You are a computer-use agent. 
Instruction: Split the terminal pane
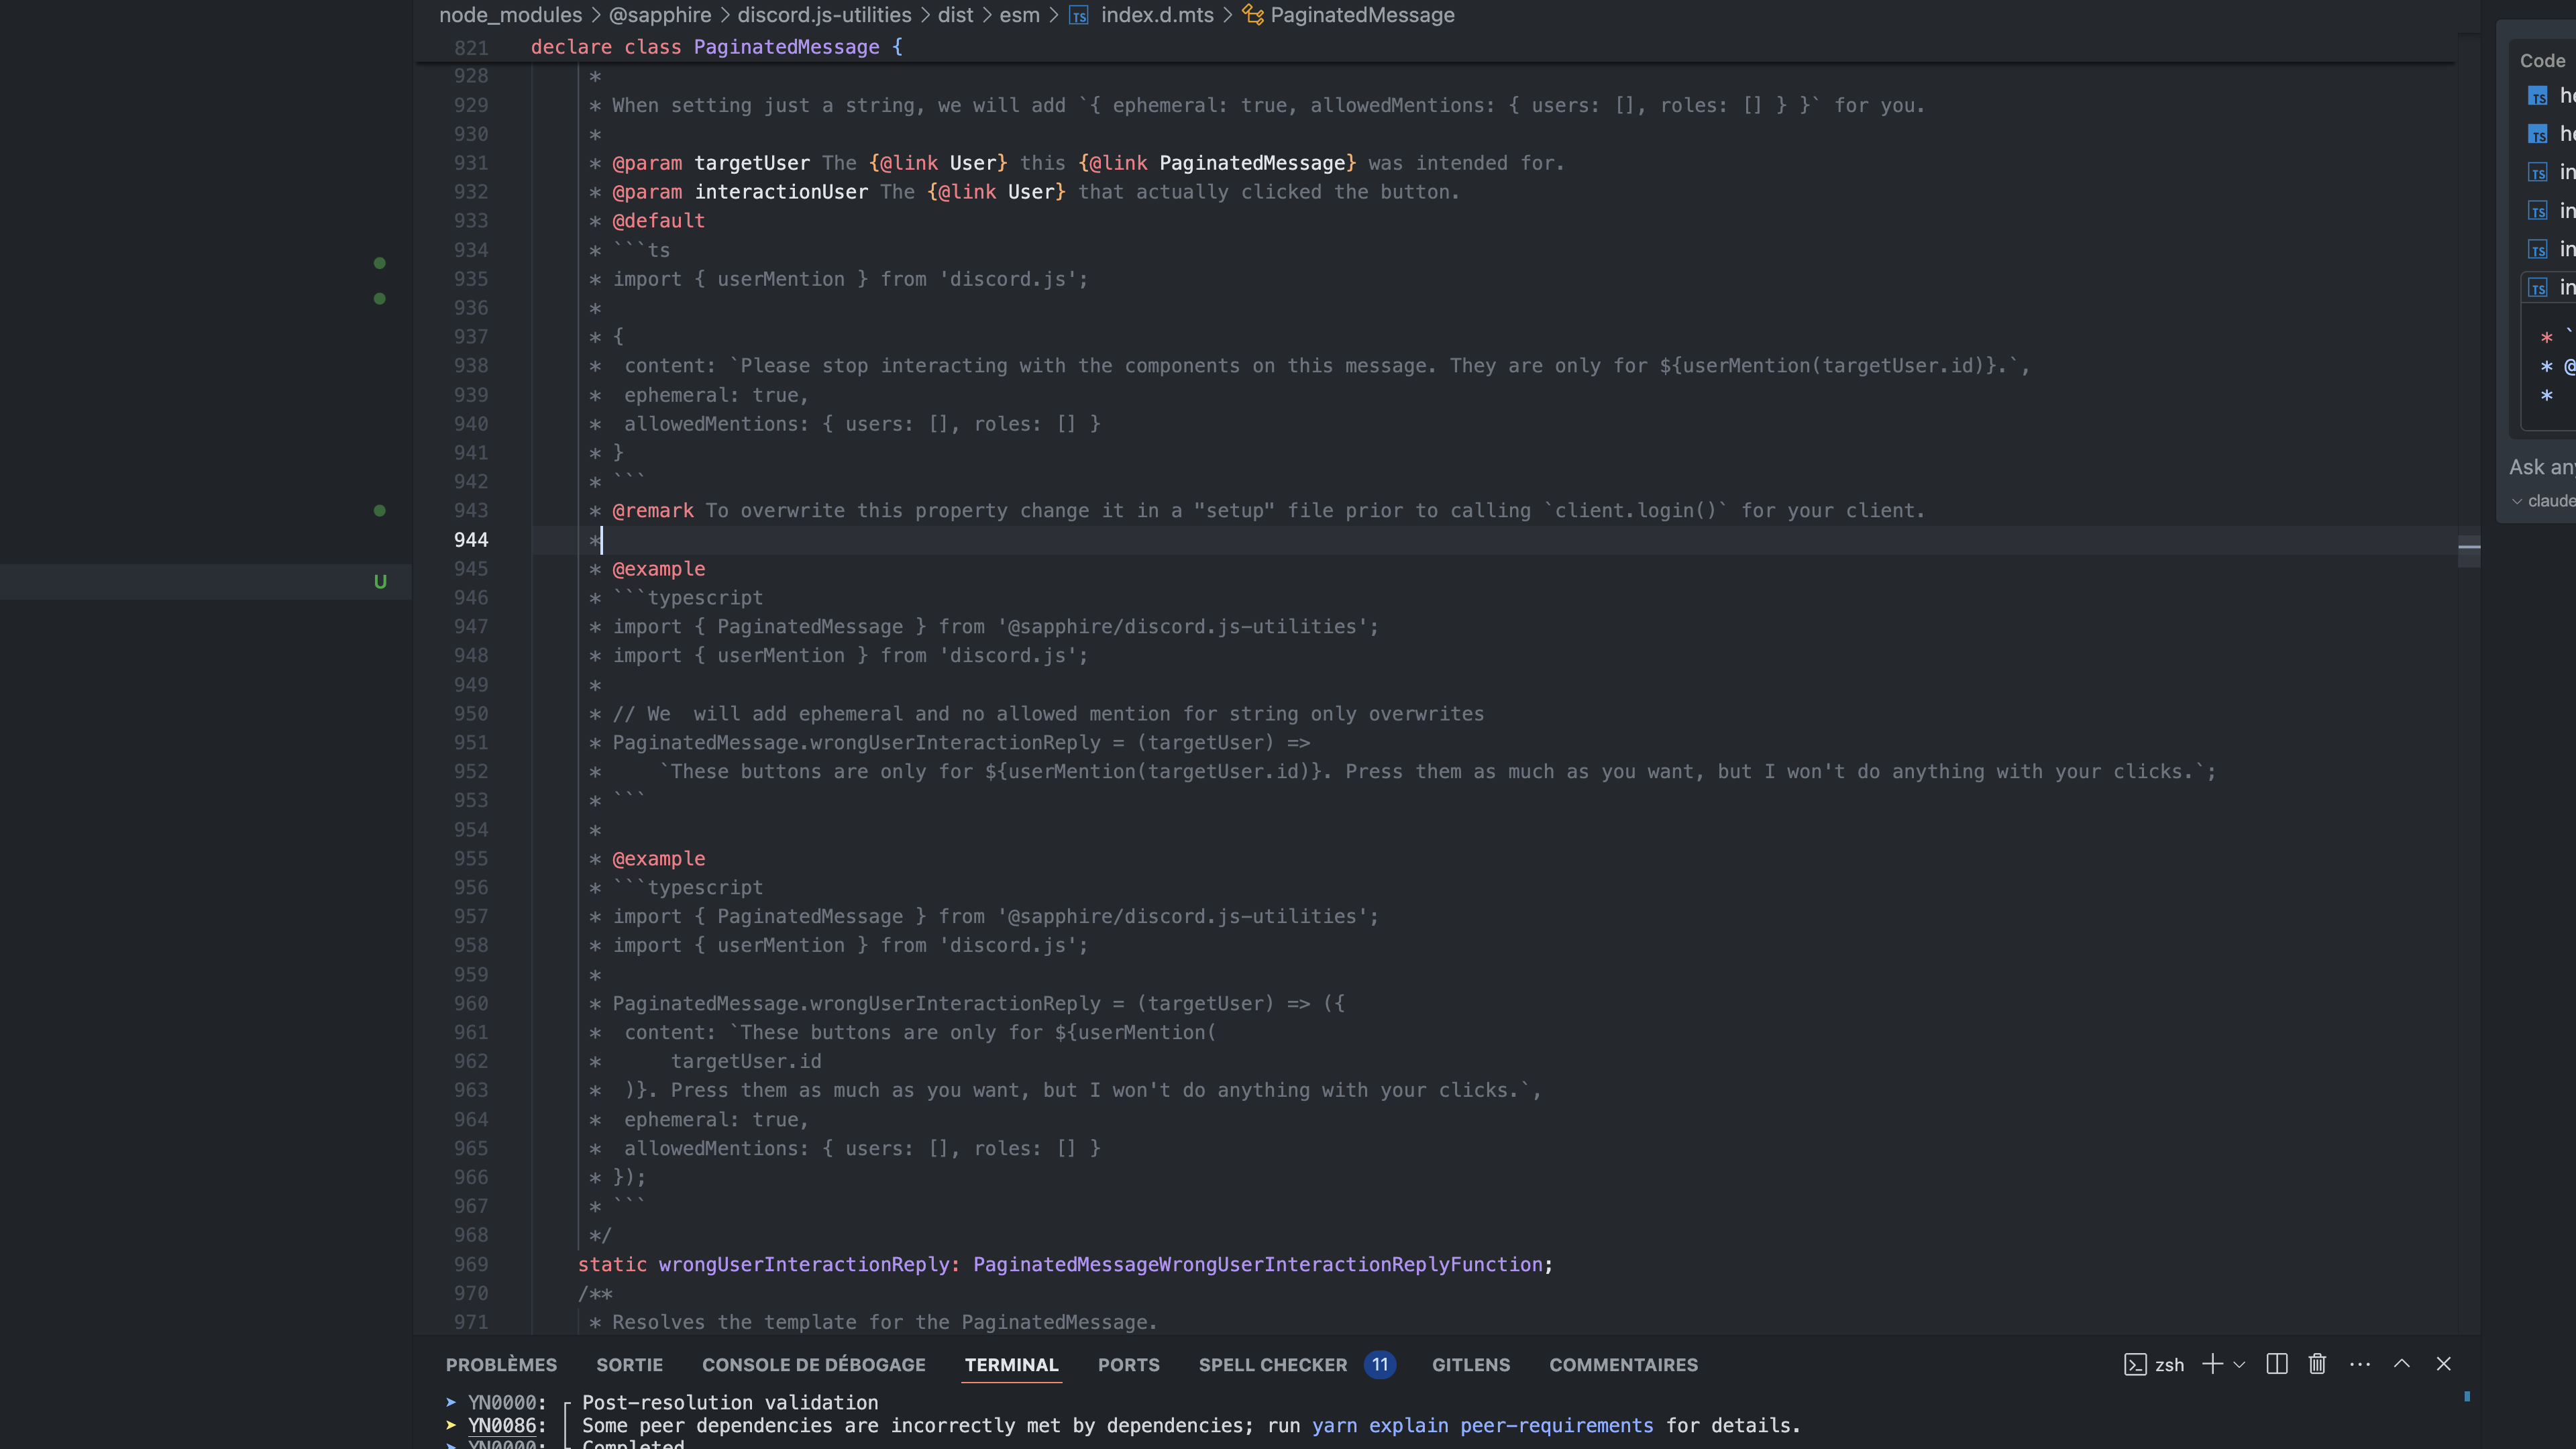(x=2277, y=1365)
